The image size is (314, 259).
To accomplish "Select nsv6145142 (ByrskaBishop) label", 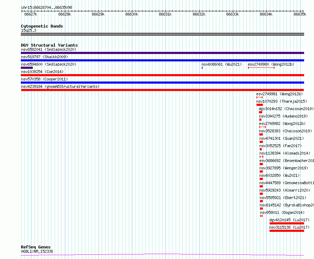I will (287, 205).
